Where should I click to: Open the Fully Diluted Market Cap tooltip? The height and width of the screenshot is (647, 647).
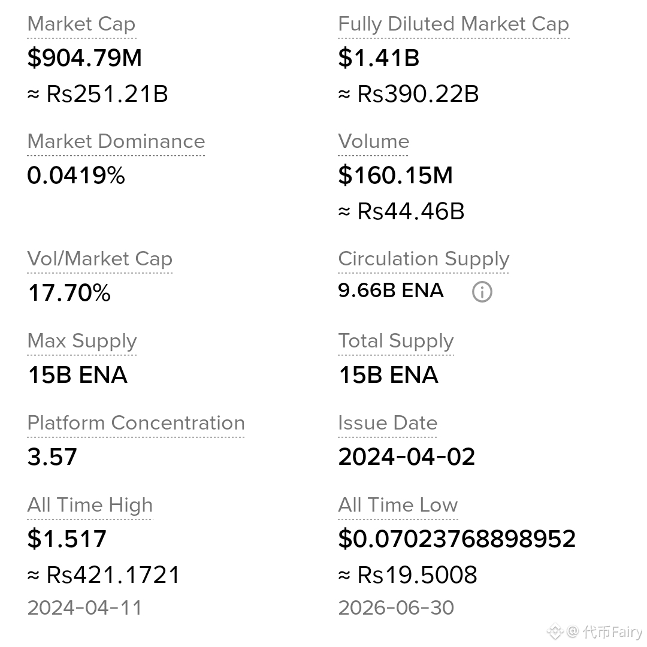click(x=453, y=24)
